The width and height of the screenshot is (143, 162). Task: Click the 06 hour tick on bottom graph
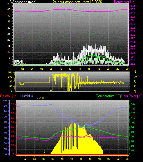[44, 159]
